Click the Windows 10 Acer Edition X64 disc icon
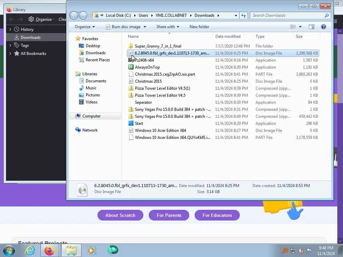 tap(131, 131)
